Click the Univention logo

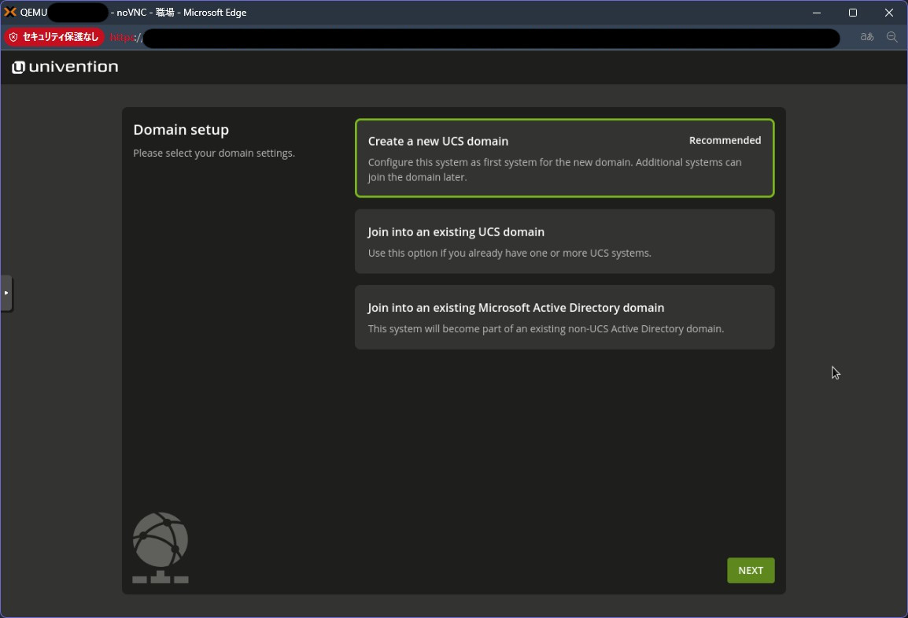click(65, 67)
